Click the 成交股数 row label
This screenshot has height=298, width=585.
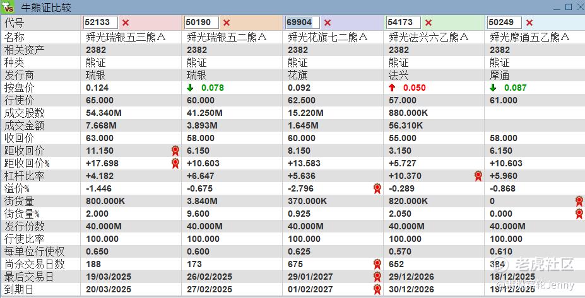[x=24, y=113]
